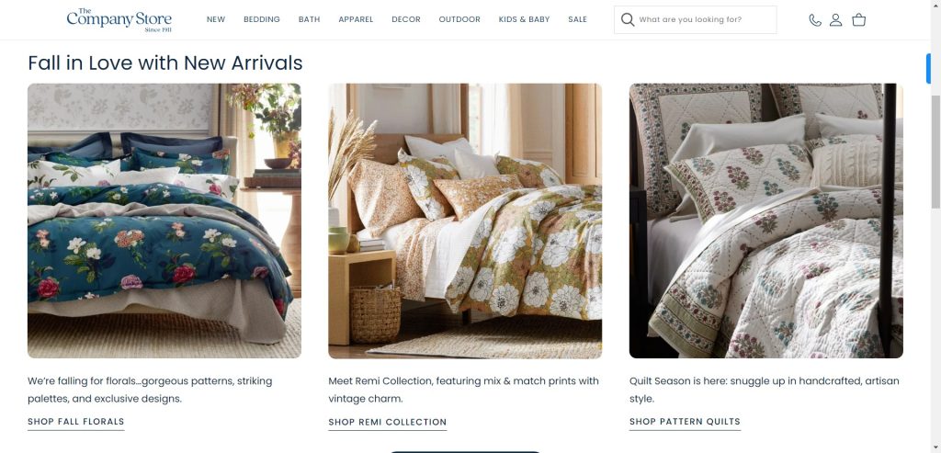The width and height of the screenshot is (941, 453).
Task: Open the SALE menu
Action: (577, 19)
